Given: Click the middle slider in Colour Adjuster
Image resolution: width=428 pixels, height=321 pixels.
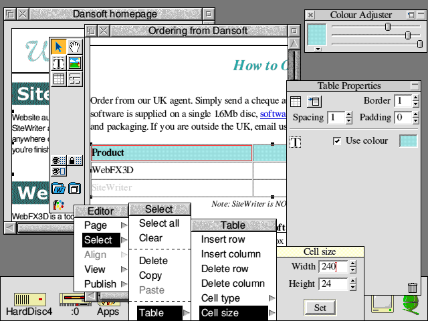Looking at the screenshot, I should [x=408, y=35].
